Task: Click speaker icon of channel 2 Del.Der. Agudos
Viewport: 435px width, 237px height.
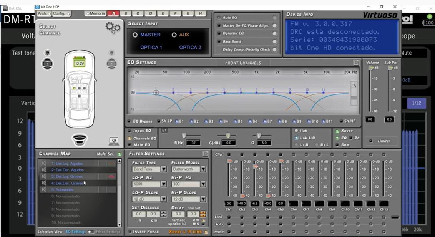Action: pyautogui.click(x=43, y=170)
